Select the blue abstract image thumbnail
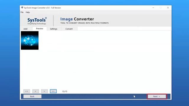Screen dimensions: 189x106 (x=30, y=40)
